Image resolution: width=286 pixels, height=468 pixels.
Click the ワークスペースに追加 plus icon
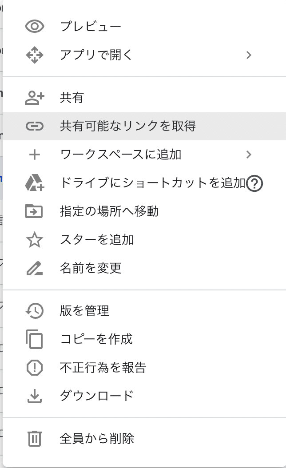click(x=34, y=155)
